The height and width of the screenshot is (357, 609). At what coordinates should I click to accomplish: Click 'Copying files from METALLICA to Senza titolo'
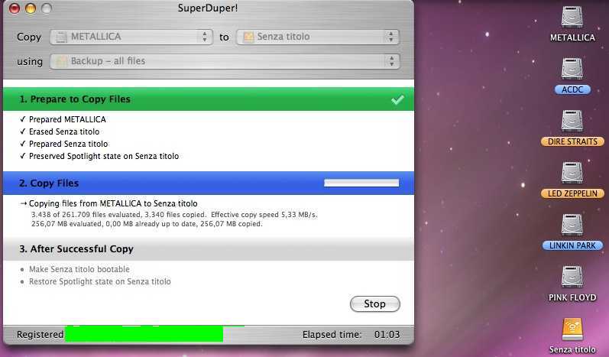113,203
